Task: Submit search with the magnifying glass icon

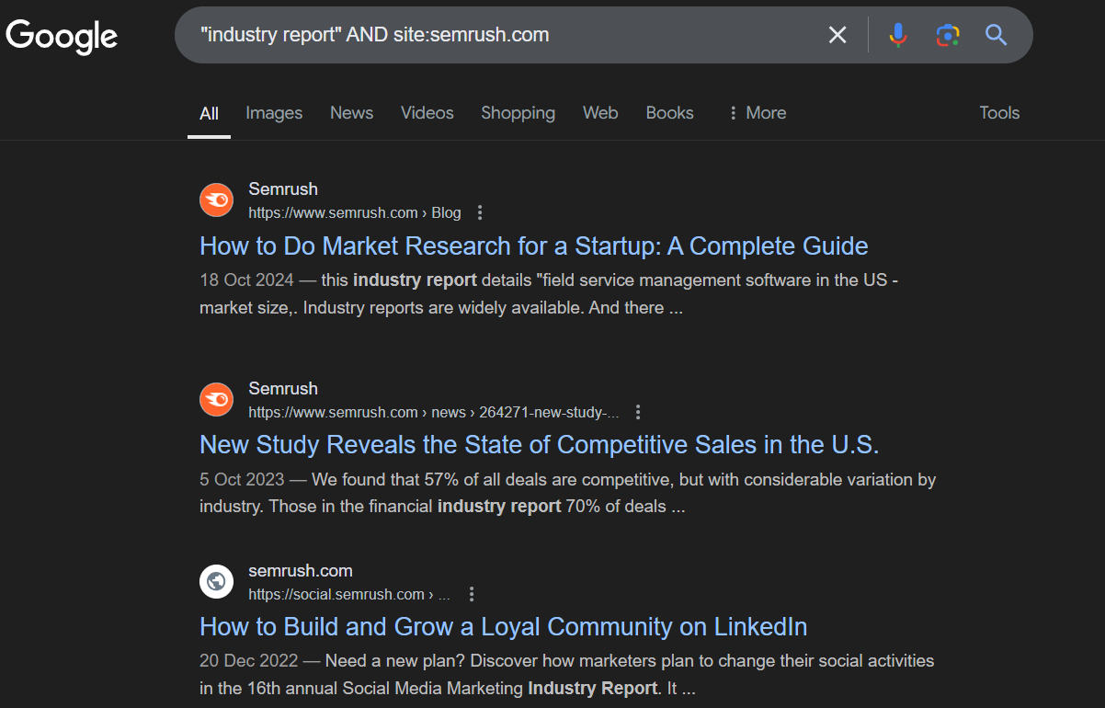Action: tap(997, 35)
